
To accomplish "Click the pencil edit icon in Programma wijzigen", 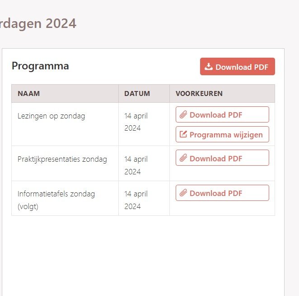I will [x=183, y=134].
